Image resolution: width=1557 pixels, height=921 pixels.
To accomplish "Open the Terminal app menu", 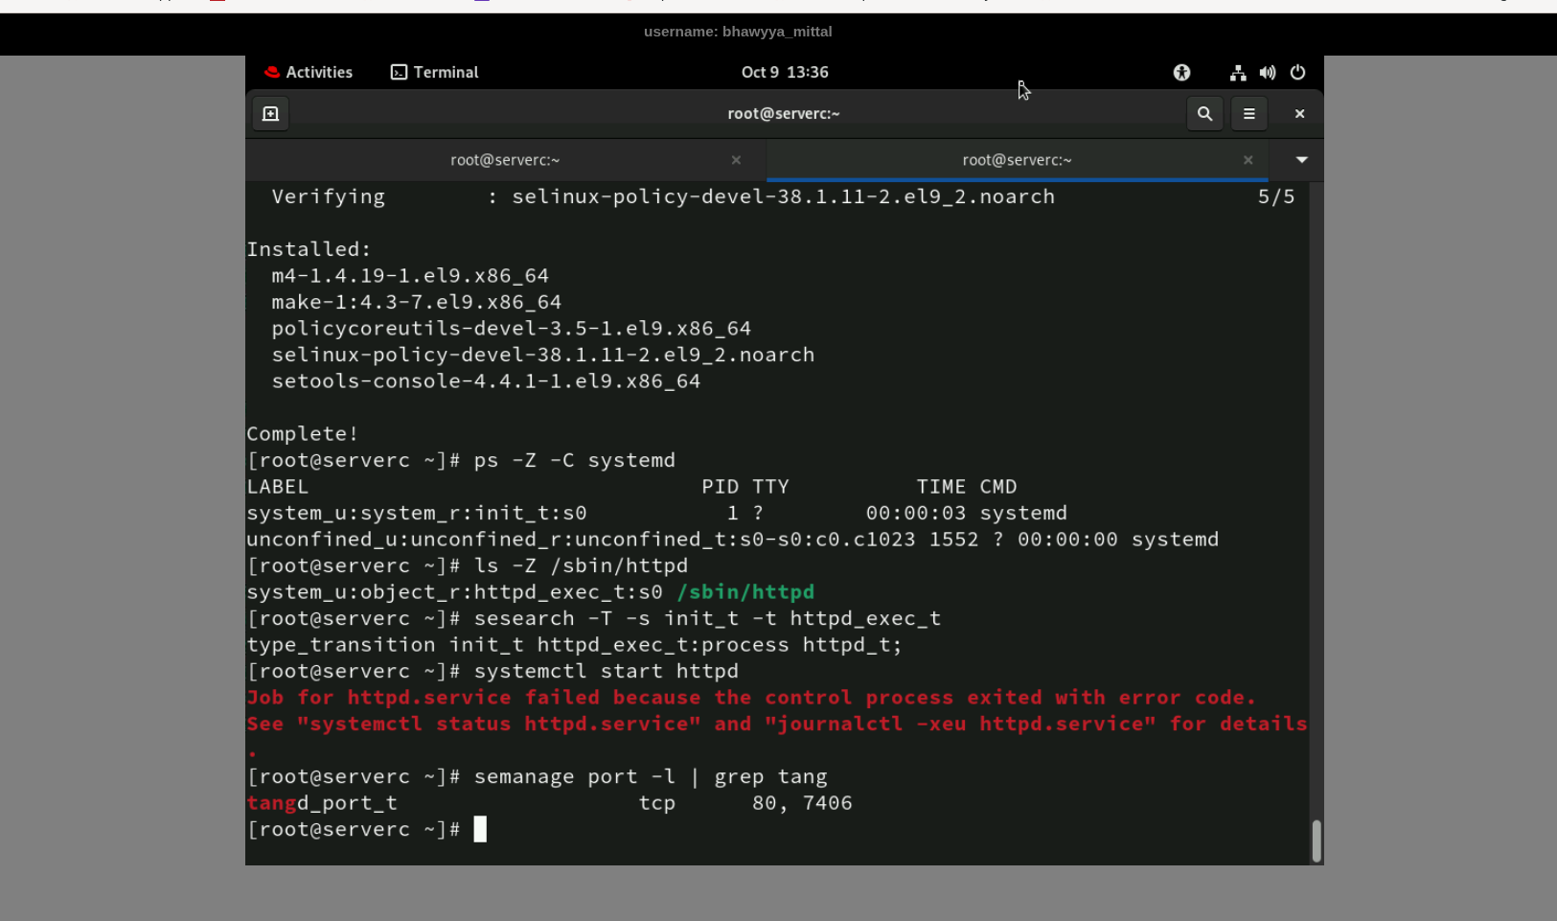I will (x=434, y=72).
